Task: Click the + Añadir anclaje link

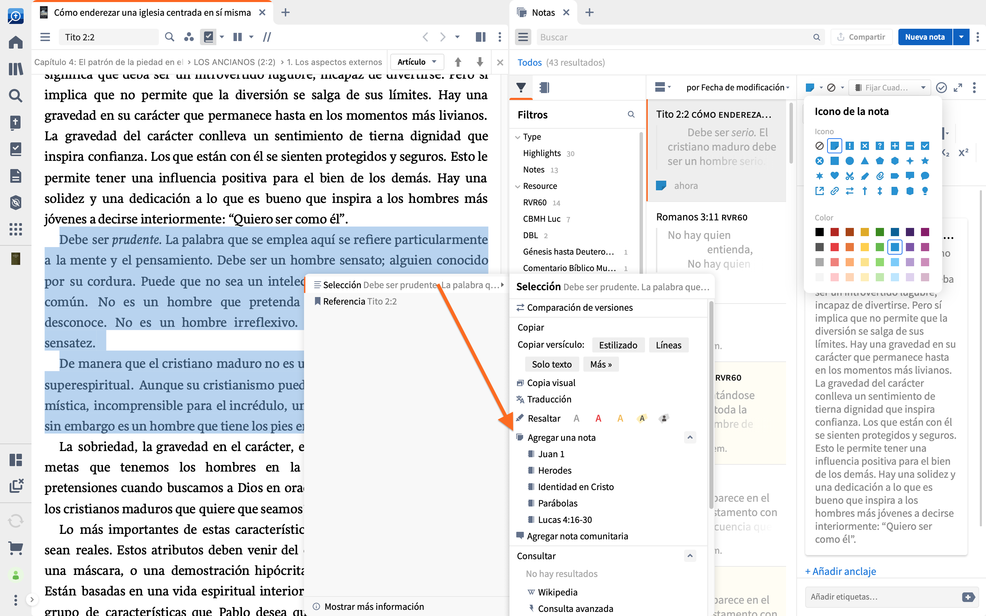Action: 840,571
